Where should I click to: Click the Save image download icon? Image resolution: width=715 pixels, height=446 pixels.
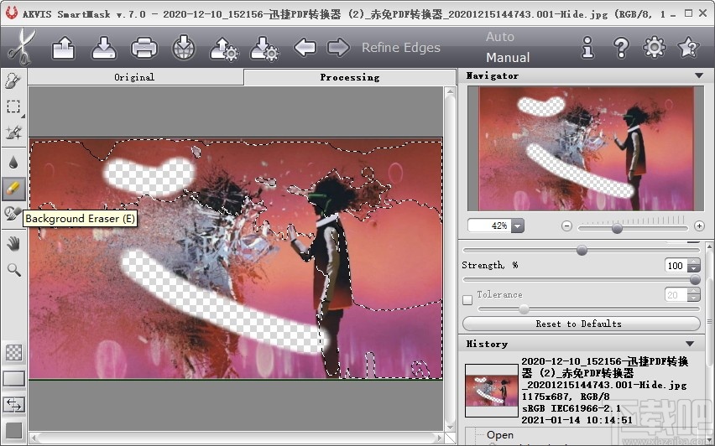[x=104, y=48]
